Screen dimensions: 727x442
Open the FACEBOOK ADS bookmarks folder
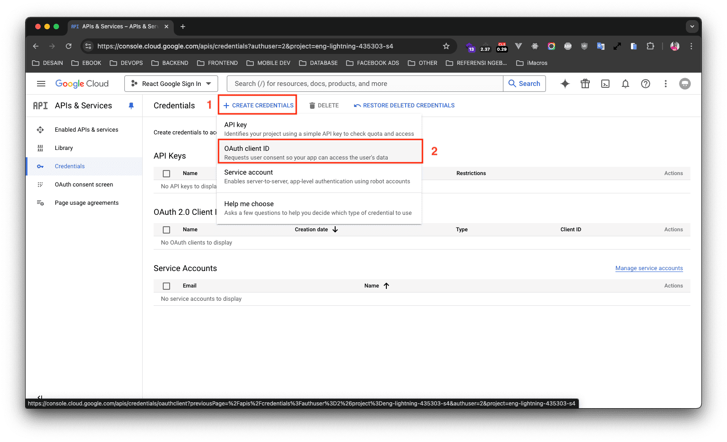[x=372, y=63]
